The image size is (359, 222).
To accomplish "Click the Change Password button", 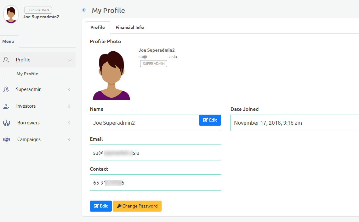I will [137, 206].
